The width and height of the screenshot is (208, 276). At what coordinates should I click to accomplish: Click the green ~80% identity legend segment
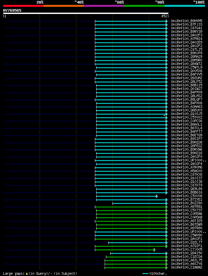coord(144,6)
